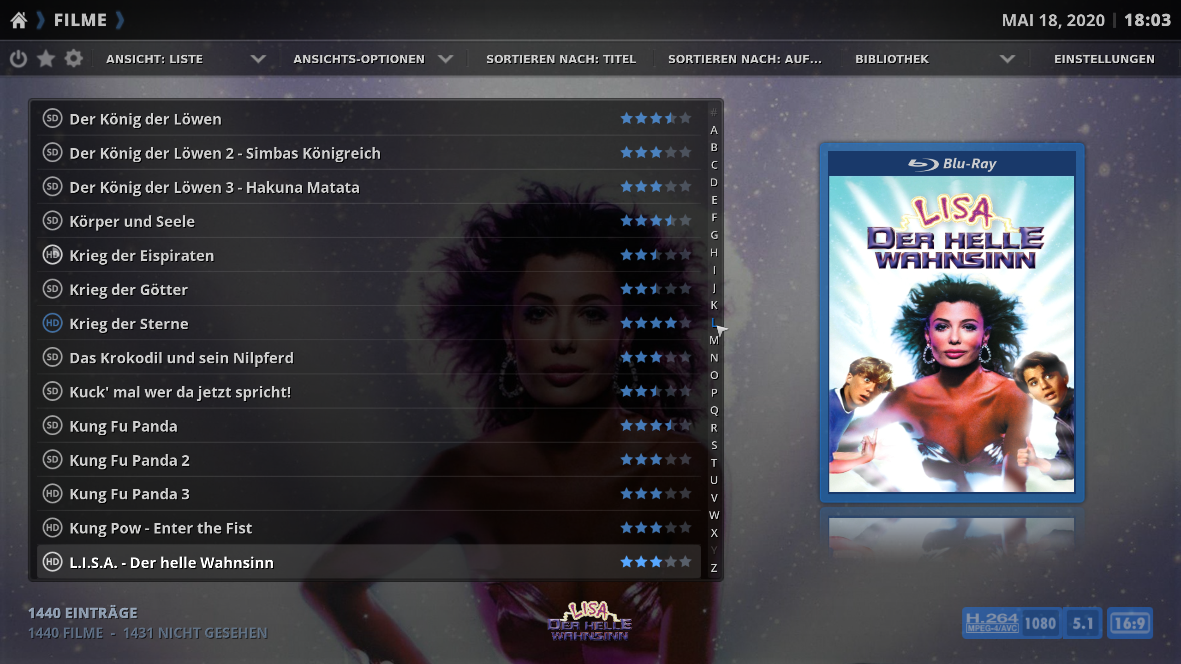Click the 1440 Einträge counter
This screenshot has height=664, width=1181.
(x=83, y=613)
